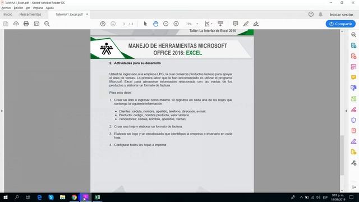Screen dimensions: 359x202
Task: Open Edit PDF tool in right pane
Action: click(x=353, y=67)
